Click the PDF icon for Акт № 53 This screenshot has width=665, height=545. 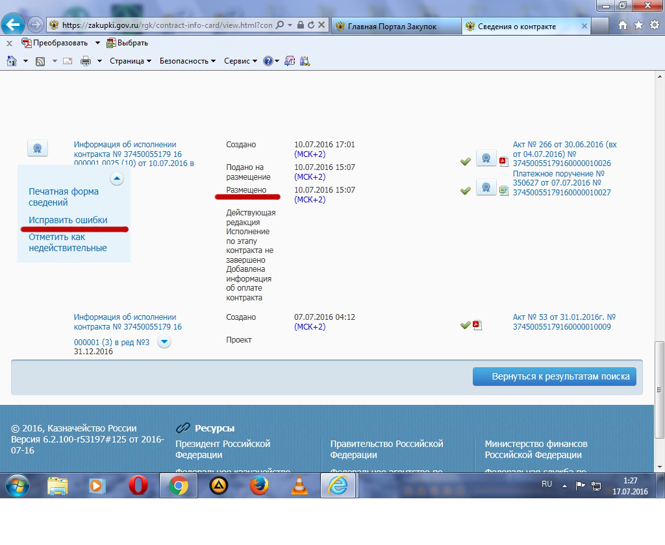point(477,325)
